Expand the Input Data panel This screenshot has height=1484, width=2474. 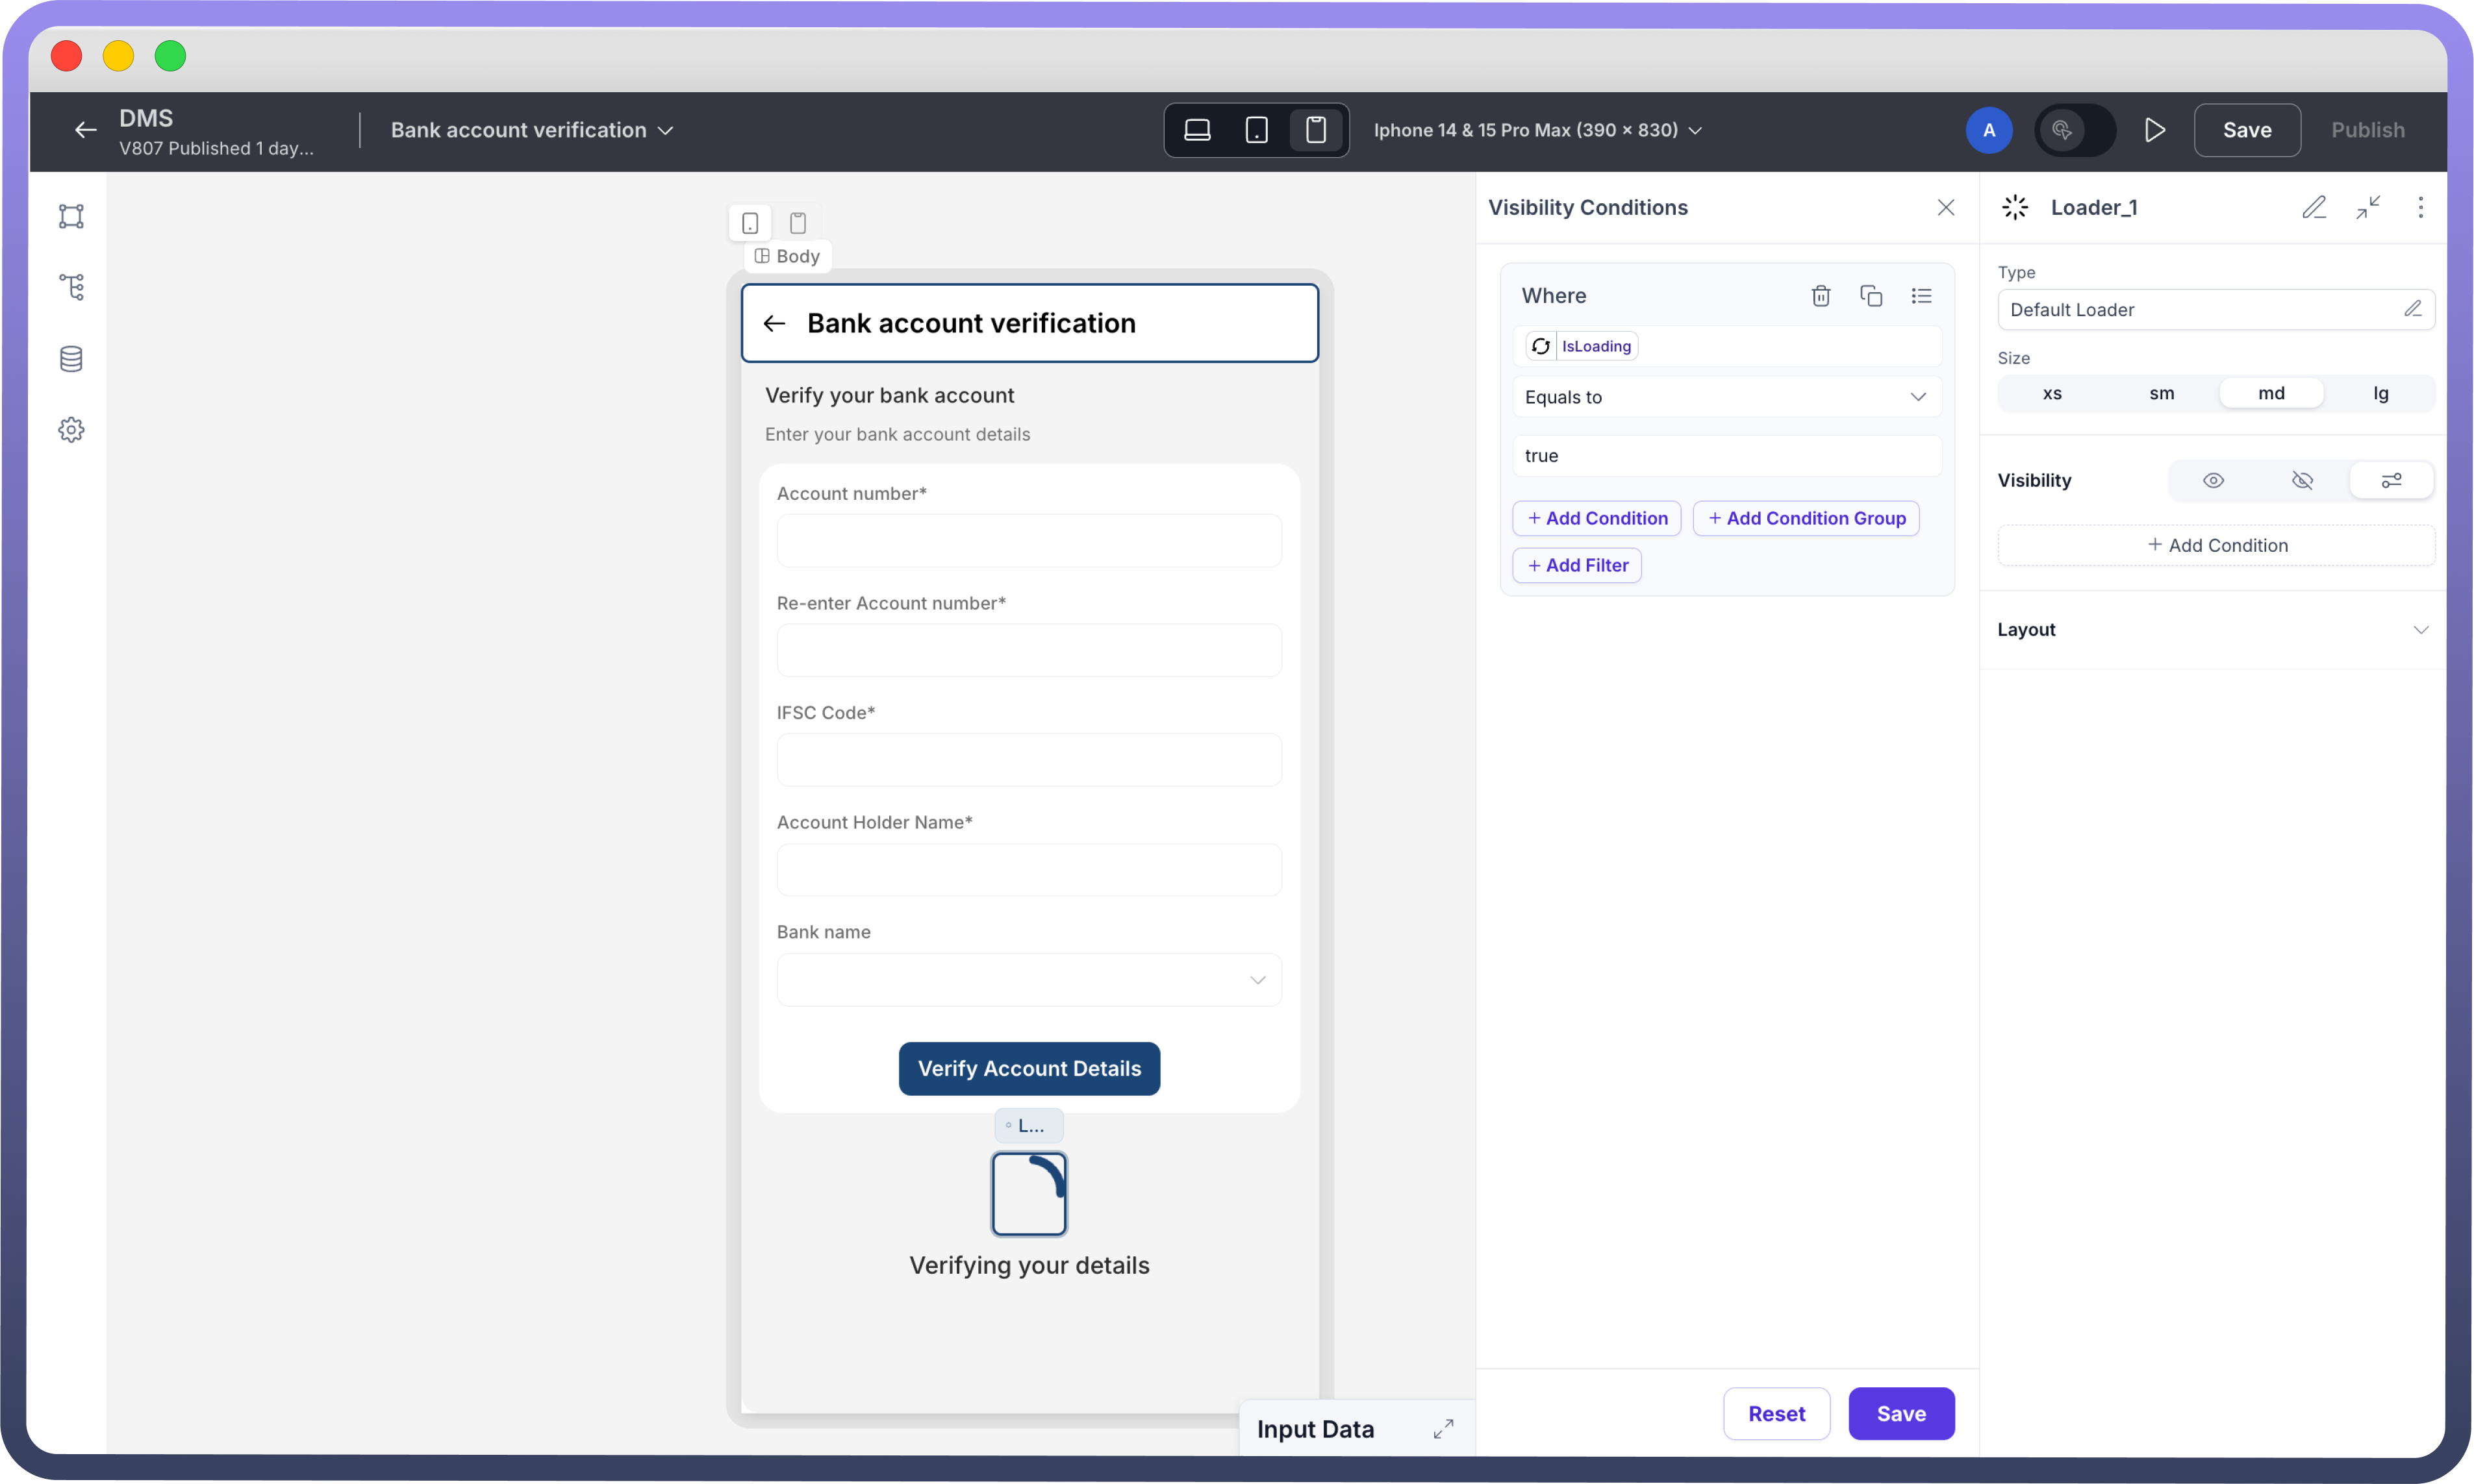(x=1443, y=1429)
